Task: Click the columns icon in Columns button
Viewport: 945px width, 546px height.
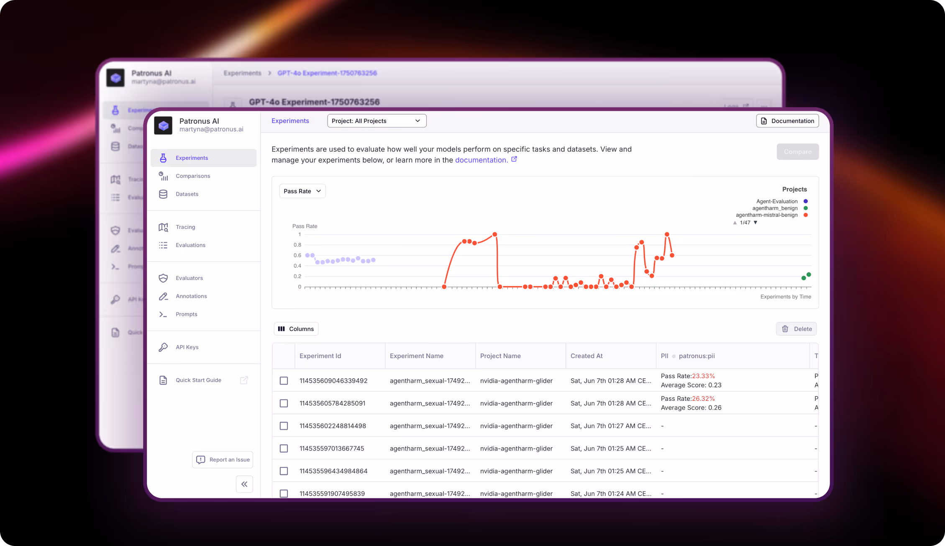Action: click(x=282, y=329)
